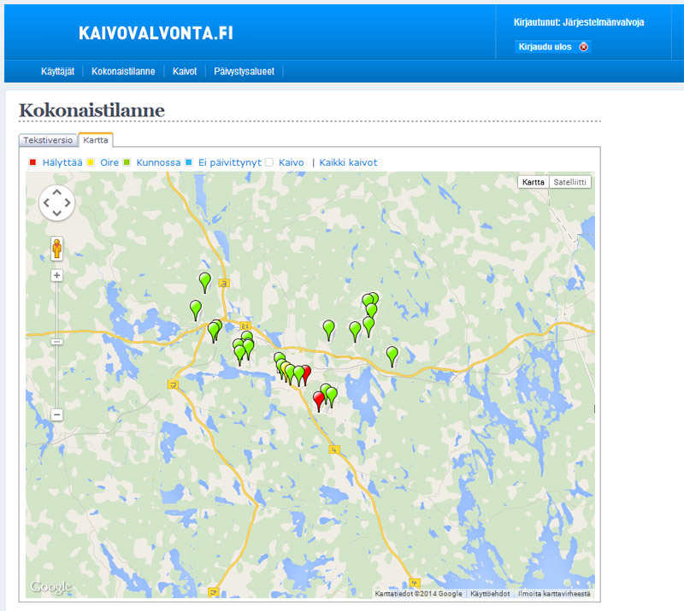Pan the map left with the arrow
The height and width of the screenshot is (611, 684).
click(46, 203)
